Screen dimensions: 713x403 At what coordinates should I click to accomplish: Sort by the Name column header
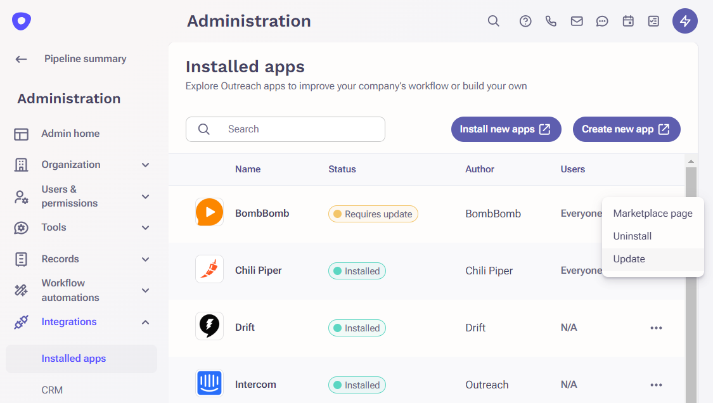pyautogui.click(x=248, y=169)
